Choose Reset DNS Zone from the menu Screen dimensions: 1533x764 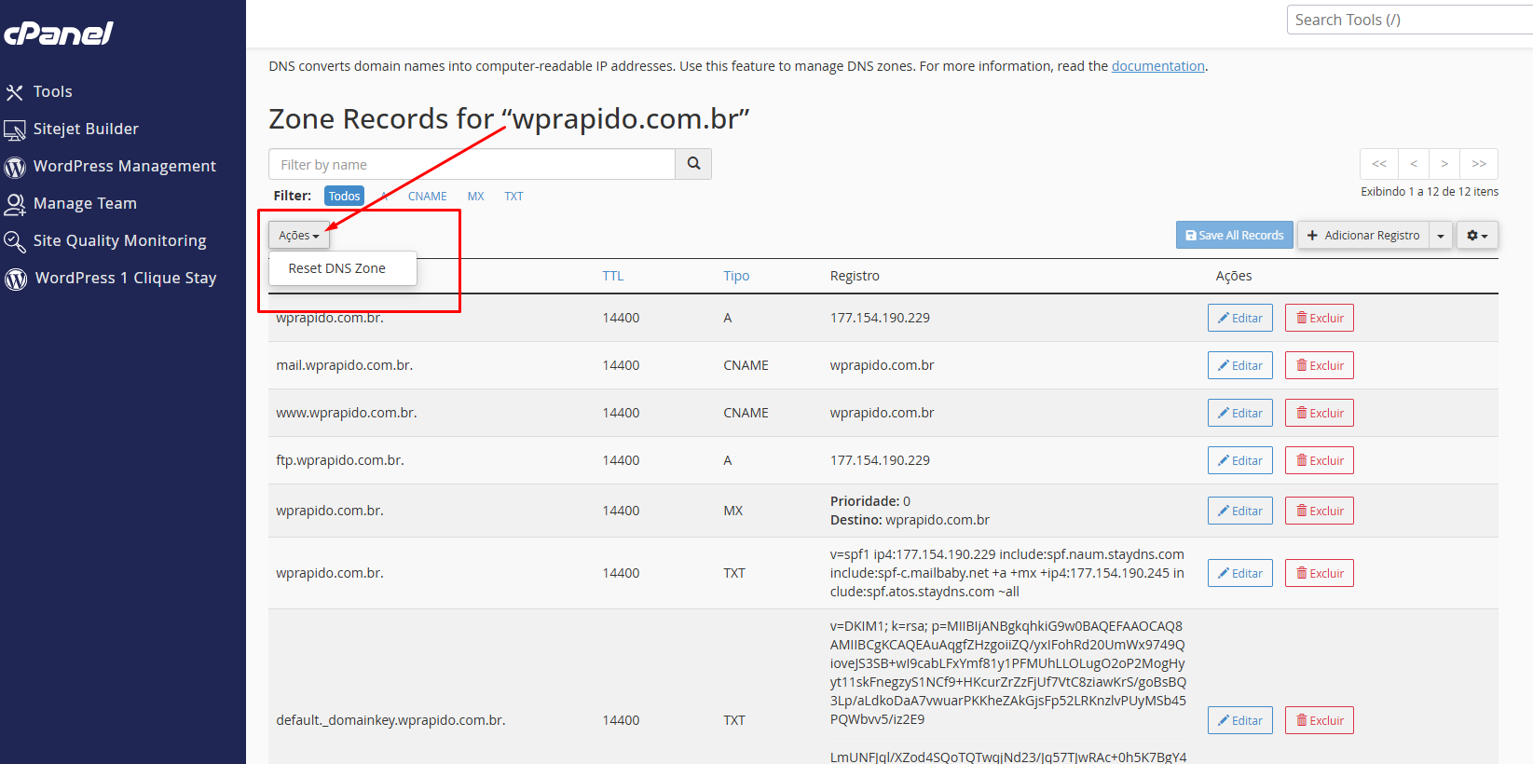pos(336,268)
